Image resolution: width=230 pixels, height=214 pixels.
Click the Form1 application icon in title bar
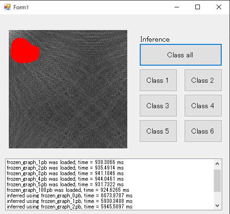pyautogui.click(x=7, y=7)
